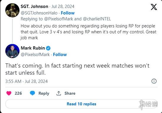
Task: Open Mark Rubin's profile picture
Action: point(12,51)
